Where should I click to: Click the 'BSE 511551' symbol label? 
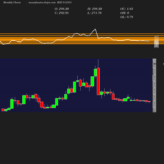[x=64, y=2]
